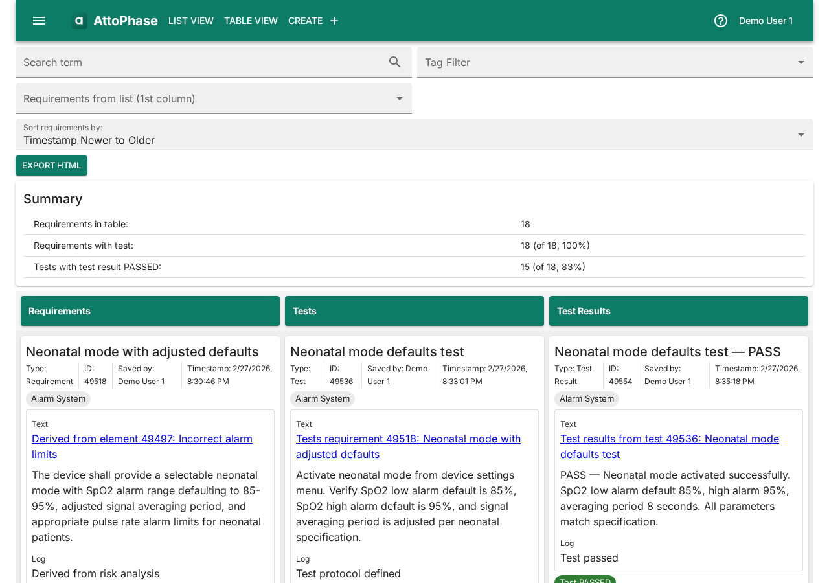
Task: Click Alarm System tag on requirement card
Action: point(58,399)
